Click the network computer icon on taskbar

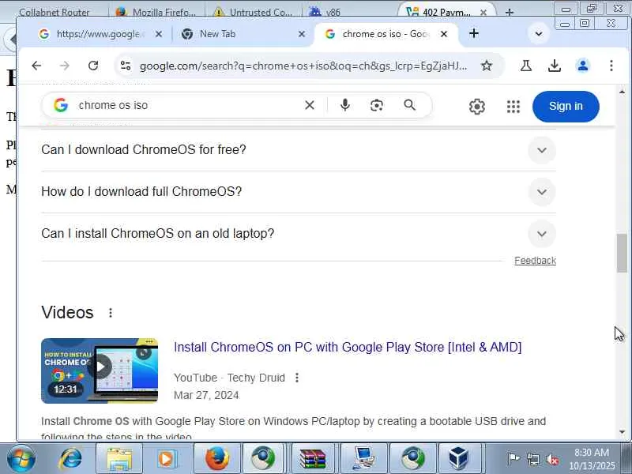(x=363, y=459)
